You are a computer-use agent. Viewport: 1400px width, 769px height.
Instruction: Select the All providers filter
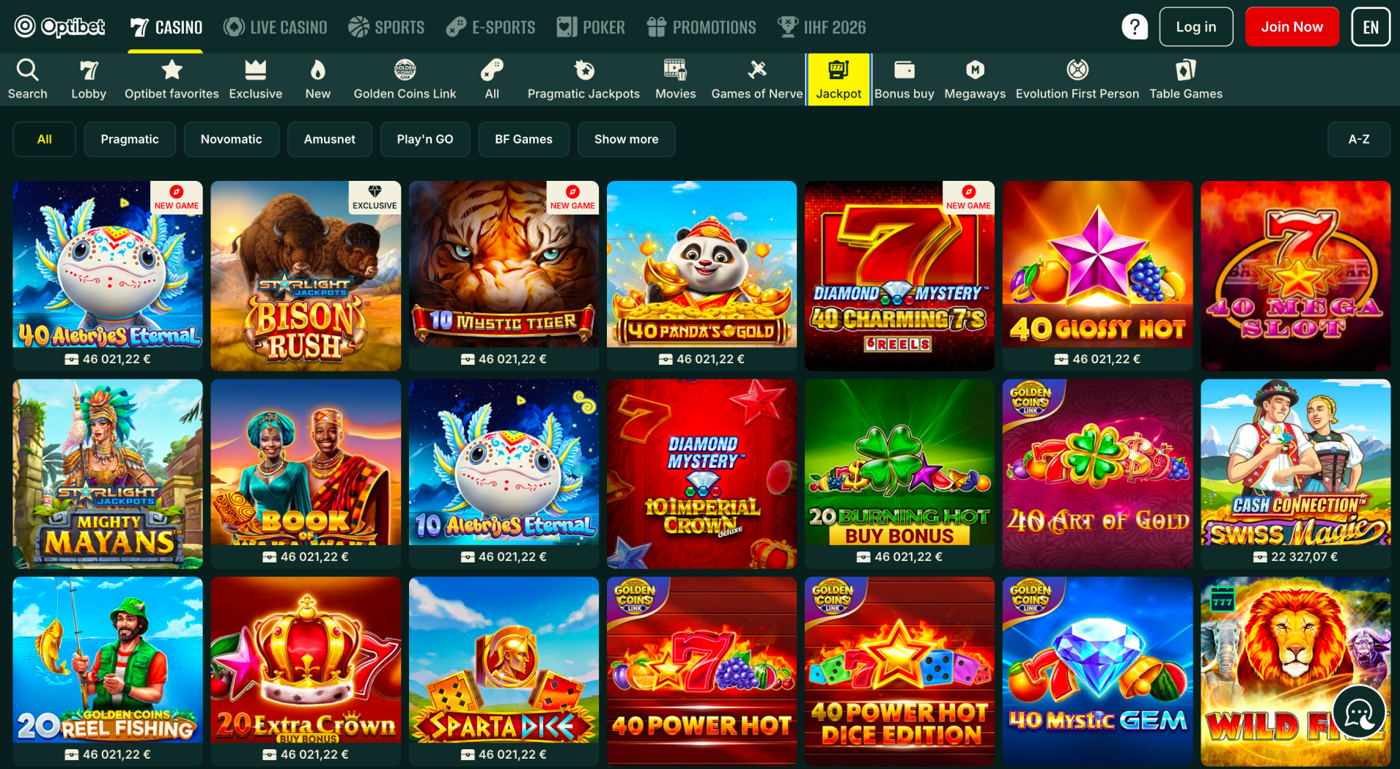click(x=45, y=139)
